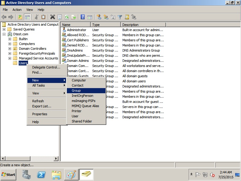Open the All Tasks submenu
Screen dimensions: 241x181
click(x=39, y=85)
